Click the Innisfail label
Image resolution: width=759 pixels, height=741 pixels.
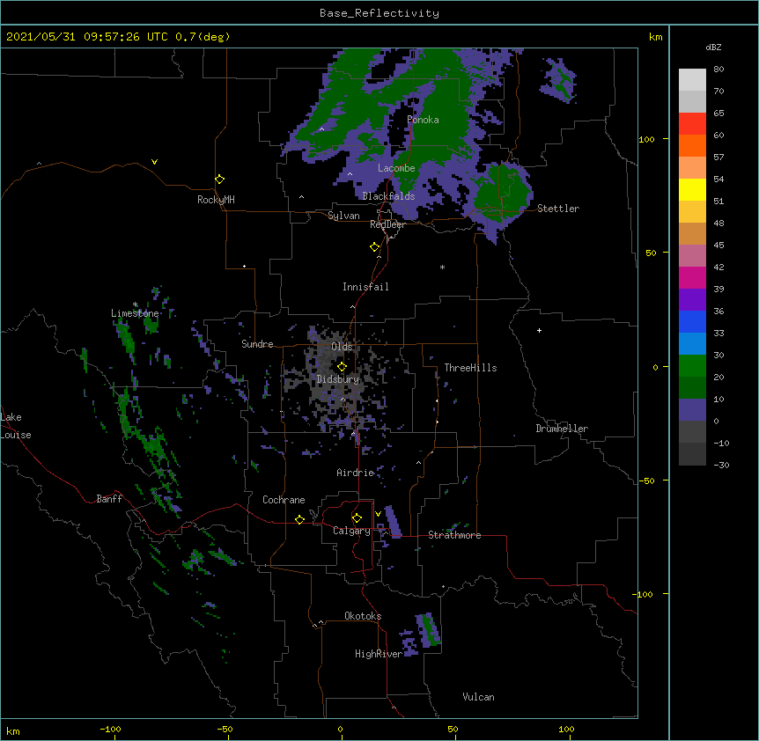pos(365,287)
